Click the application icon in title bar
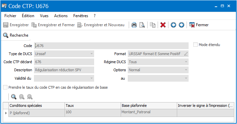Screen dimensions: 237x124 (4, 6)
